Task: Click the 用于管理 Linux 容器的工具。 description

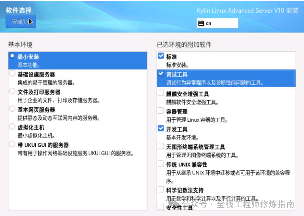Action: [197, 120]
